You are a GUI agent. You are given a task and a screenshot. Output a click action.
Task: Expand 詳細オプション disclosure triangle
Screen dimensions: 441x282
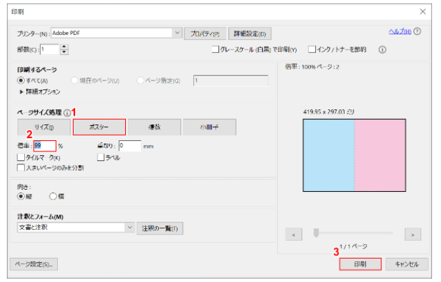21,91
